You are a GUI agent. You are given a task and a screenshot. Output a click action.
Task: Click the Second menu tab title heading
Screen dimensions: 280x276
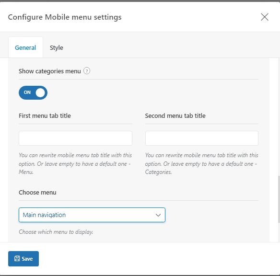tap(175, 115)
